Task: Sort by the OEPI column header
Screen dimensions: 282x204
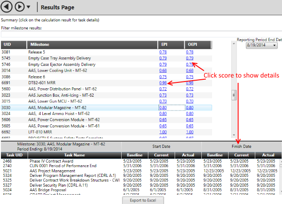Action: coord(197,45)
